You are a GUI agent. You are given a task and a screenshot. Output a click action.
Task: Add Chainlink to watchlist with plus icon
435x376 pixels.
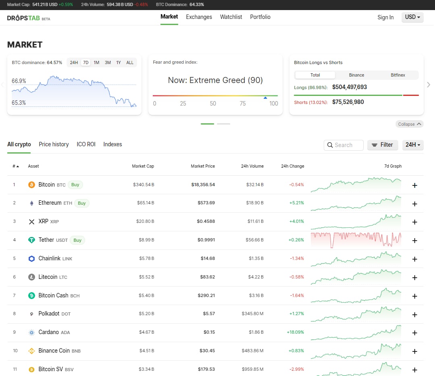pyautogui.click(x=415, y=259)
